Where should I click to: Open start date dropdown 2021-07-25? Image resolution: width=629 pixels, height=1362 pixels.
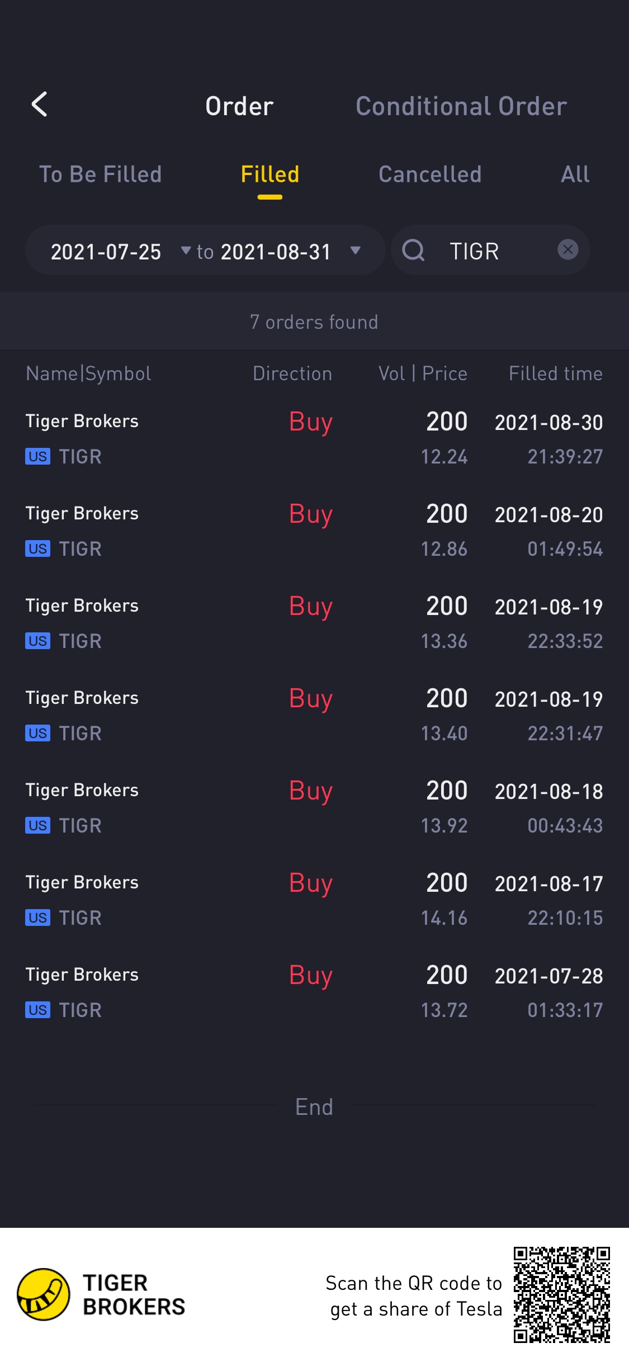pos(121,251)
